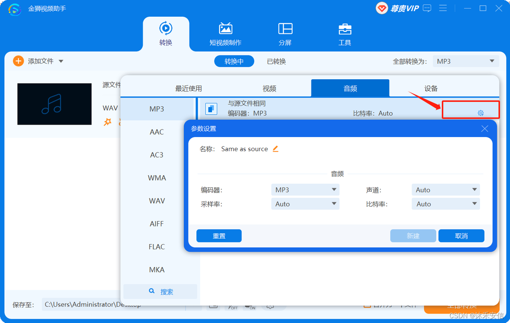Open the 采样率 Auto dropdown
This screenshot has width=510, height=323.
coord(305,204)
